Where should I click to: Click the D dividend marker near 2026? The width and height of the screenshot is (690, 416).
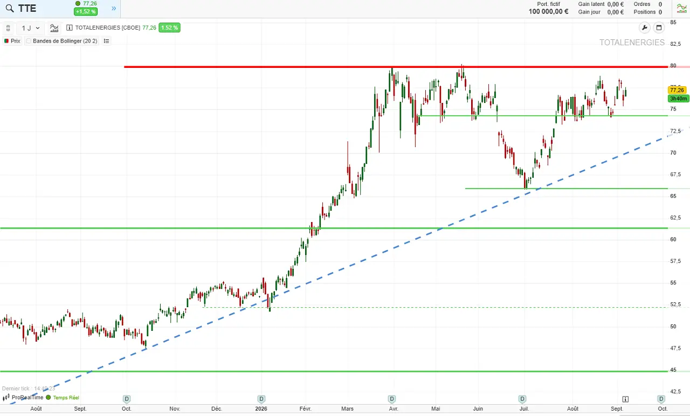click(x=261, y=399)
